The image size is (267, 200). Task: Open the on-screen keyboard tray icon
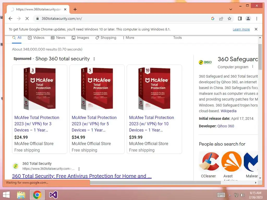click(x=221, y=195)
